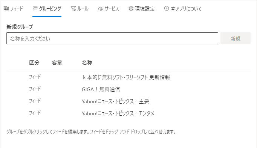257x148 pixels.
Task: Click the filter icon on the ルール tab
Action: (73, 9)
